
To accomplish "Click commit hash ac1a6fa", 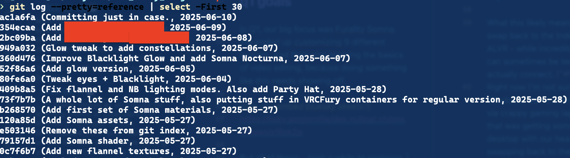I will (x=18, y=17).
